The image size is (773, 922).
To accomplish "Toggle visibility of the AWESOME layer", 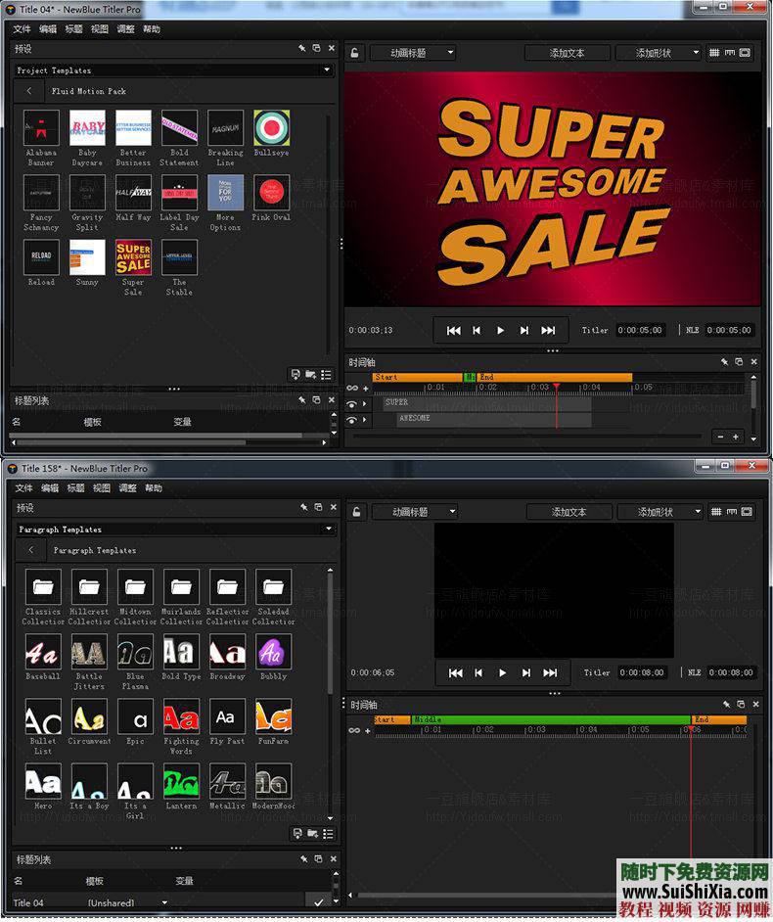I will pyautogui.click(x=352, y=420).
